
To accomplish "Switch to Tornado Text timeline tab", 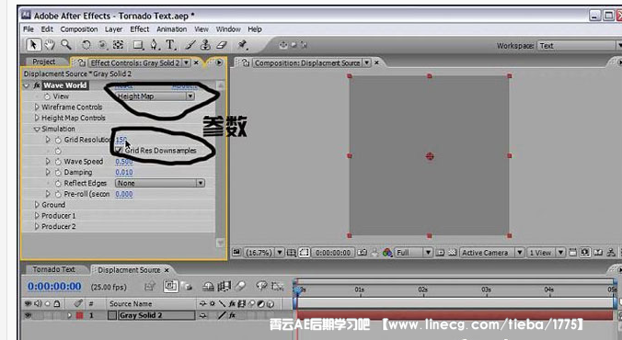I will coord(54,269).
